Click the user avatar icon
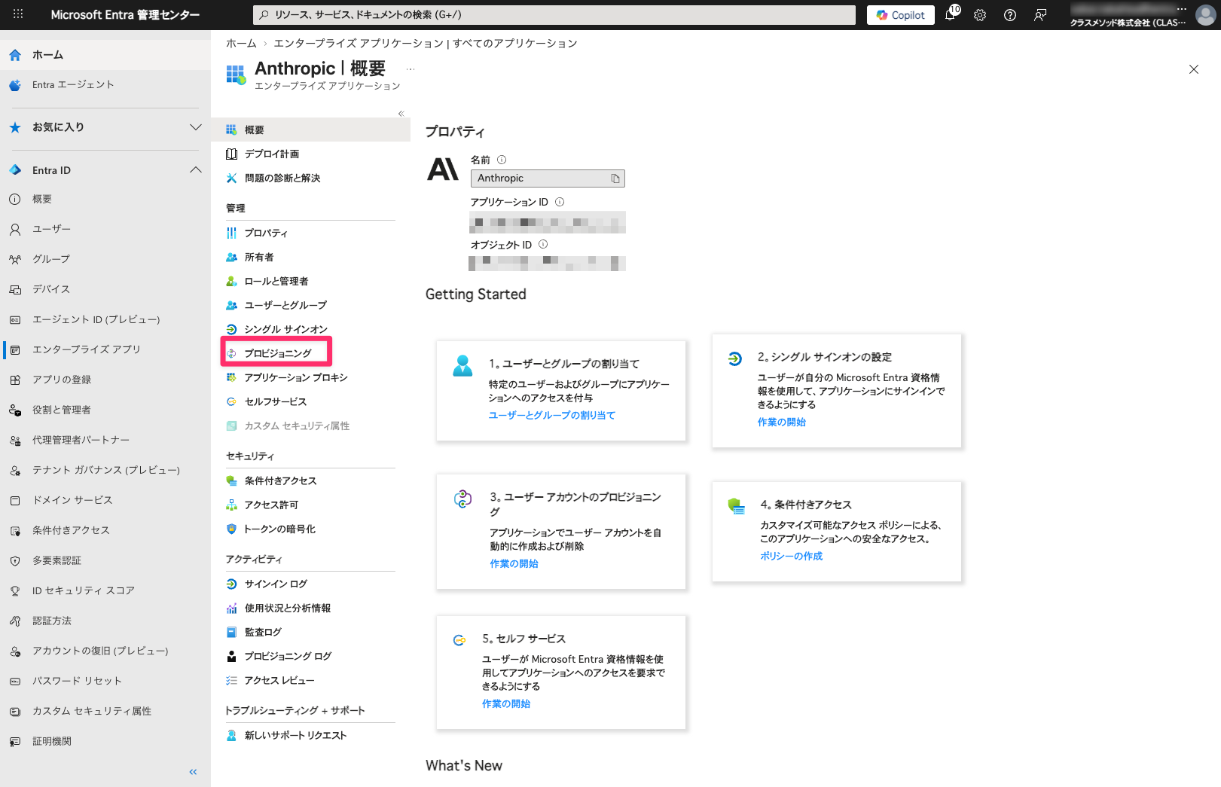 (1205, 15)
